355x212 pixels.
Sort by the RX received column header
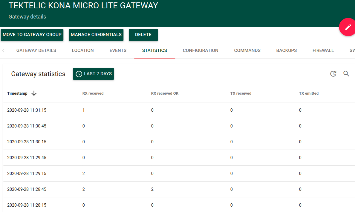(x=93, y=93)
